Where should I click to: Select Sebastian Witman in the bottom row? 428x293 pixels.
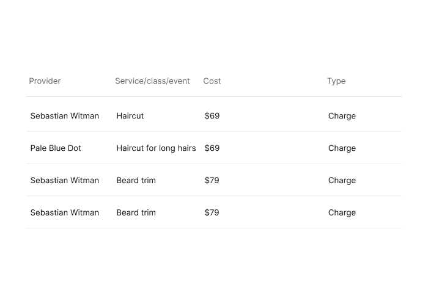(x=64, y=212)
